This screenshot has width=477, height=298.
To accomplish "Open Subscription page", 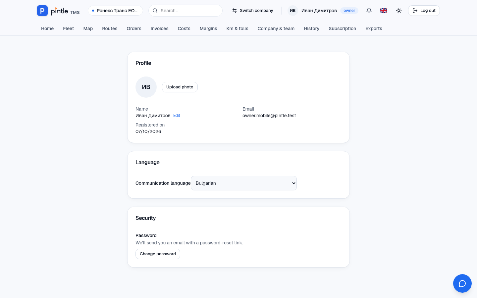I will (x=342, y=28).
